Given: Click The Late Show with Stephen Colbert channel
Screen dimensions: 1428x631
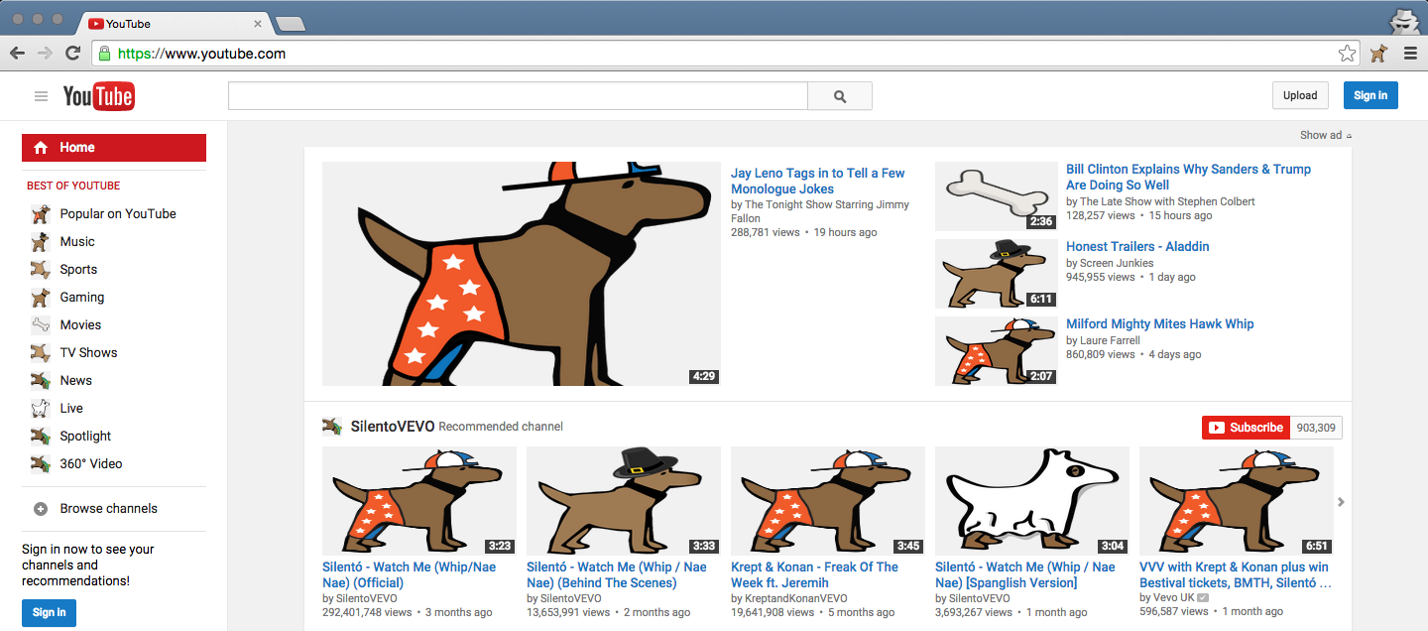Looking at the screenshot, I should (1167, 201).
